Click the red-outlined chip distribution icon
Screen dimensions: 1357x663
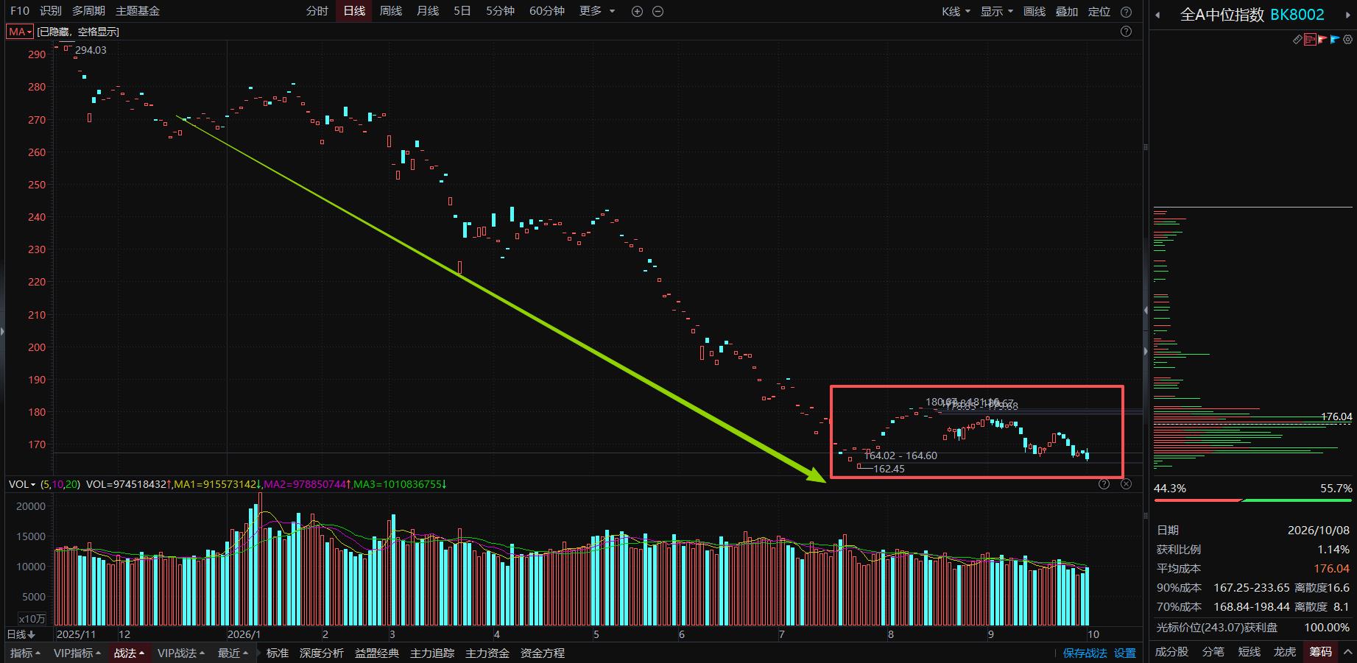pyautogui.click(x=1310, y=40)
